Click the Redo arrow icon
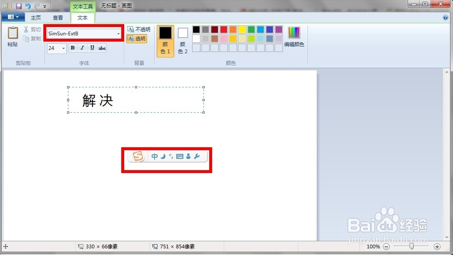Viewport: 453px width, 255px height. pyautogui.click(x=37, y=6)
